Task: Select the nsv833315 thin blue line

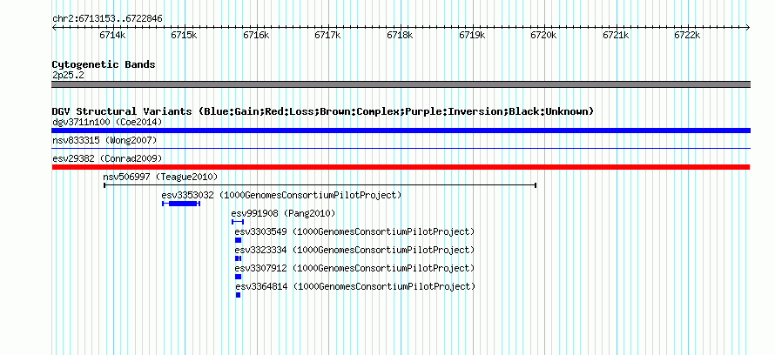Action: pos(401,148)
